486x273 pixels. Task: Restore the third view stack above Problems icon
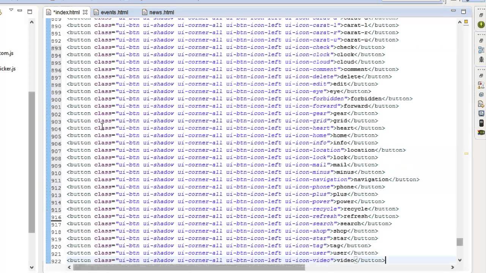[481, 75]
